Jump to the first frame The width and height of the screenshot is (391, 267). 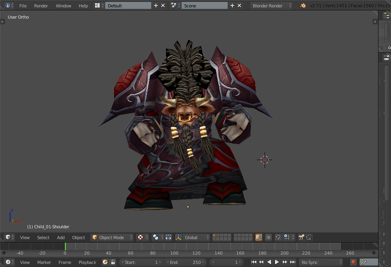click(x=254, y=262)
